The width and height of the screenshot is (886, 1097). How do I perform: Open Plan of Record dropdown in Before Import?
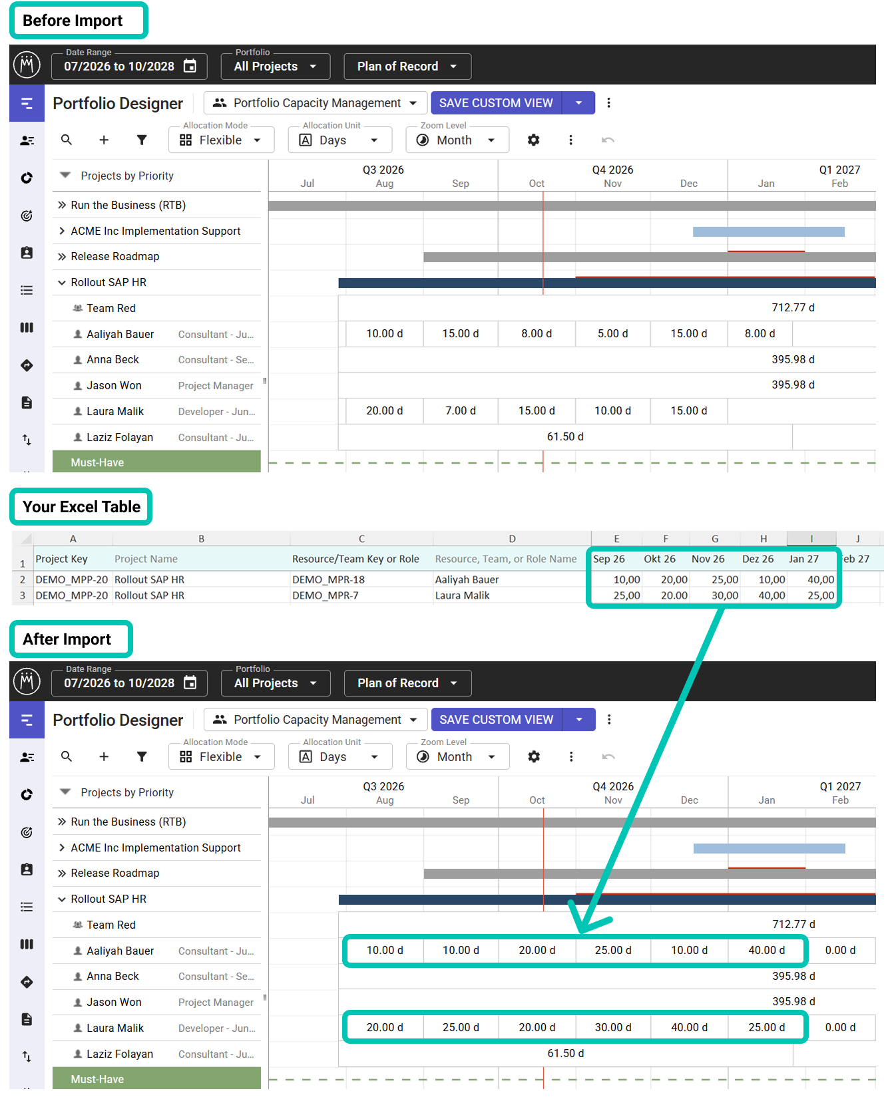407,67
